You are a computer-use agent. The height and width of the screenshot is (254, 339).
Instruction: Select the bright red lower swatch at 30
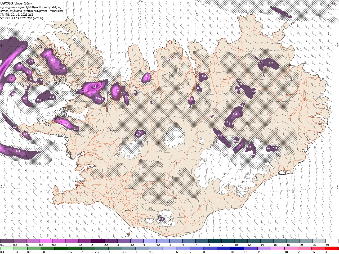[x=332, y=248]
